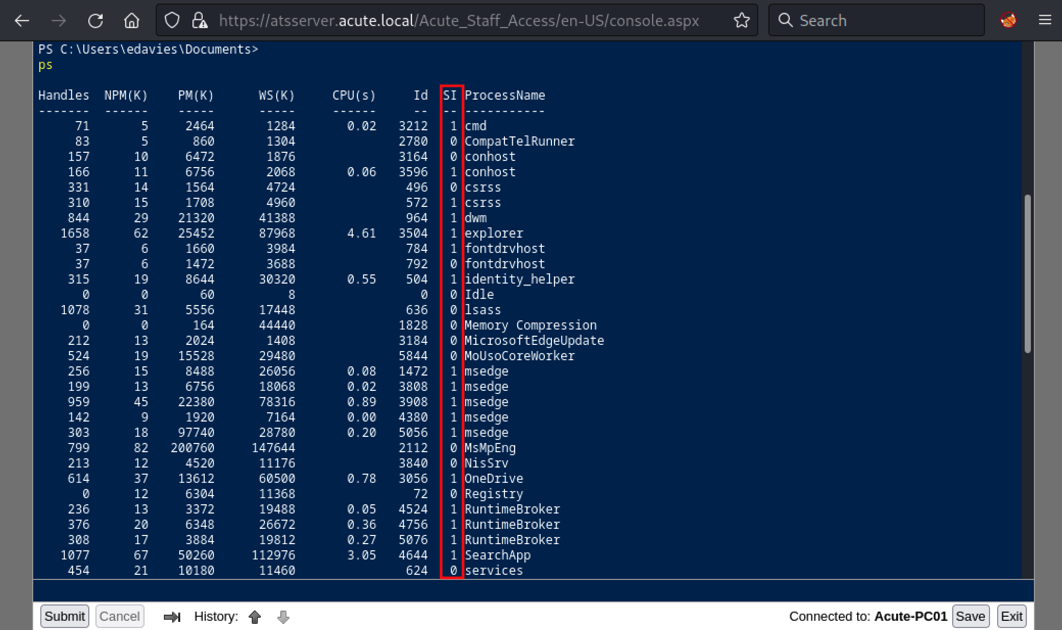This screenshot has width=1062, height=630.
Task: Open the extension icon near menu
Action: pyautogui.click(x=1008, y=20)
